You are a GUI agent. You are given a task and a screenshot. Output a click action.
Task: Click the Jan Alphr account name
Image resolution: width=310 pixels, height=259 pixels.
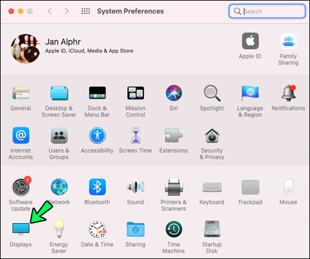63,42
